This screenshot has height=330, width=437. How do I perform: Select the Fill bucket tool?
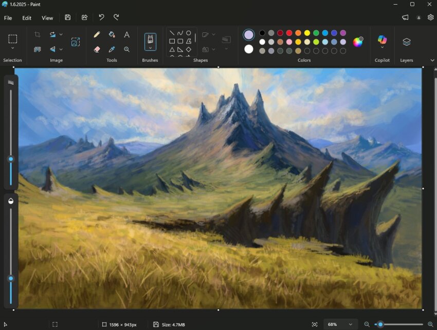tap(112, 34)
